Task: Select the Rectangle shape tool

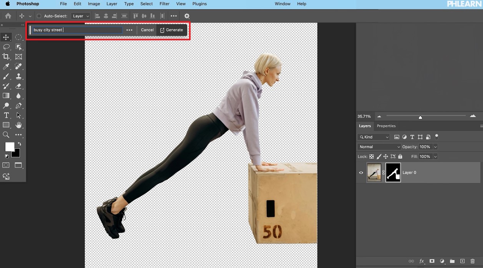Action: [6, 125]
